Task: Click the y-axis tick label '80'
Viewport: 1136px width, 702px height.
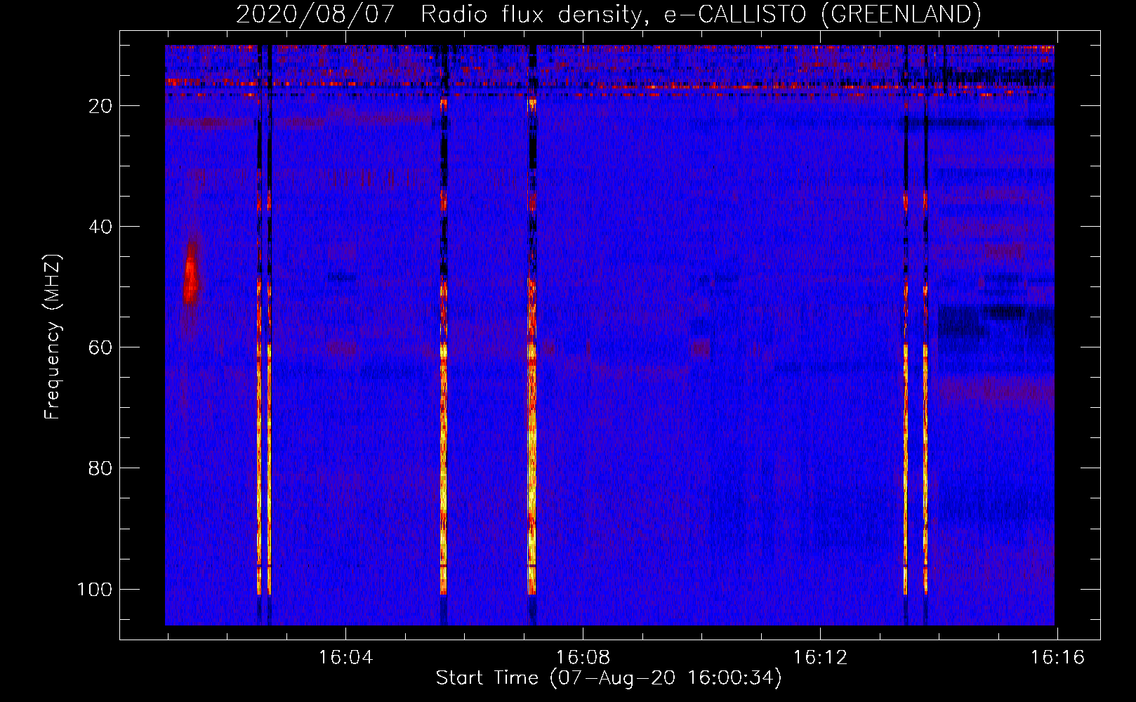Action: [101, 468]
